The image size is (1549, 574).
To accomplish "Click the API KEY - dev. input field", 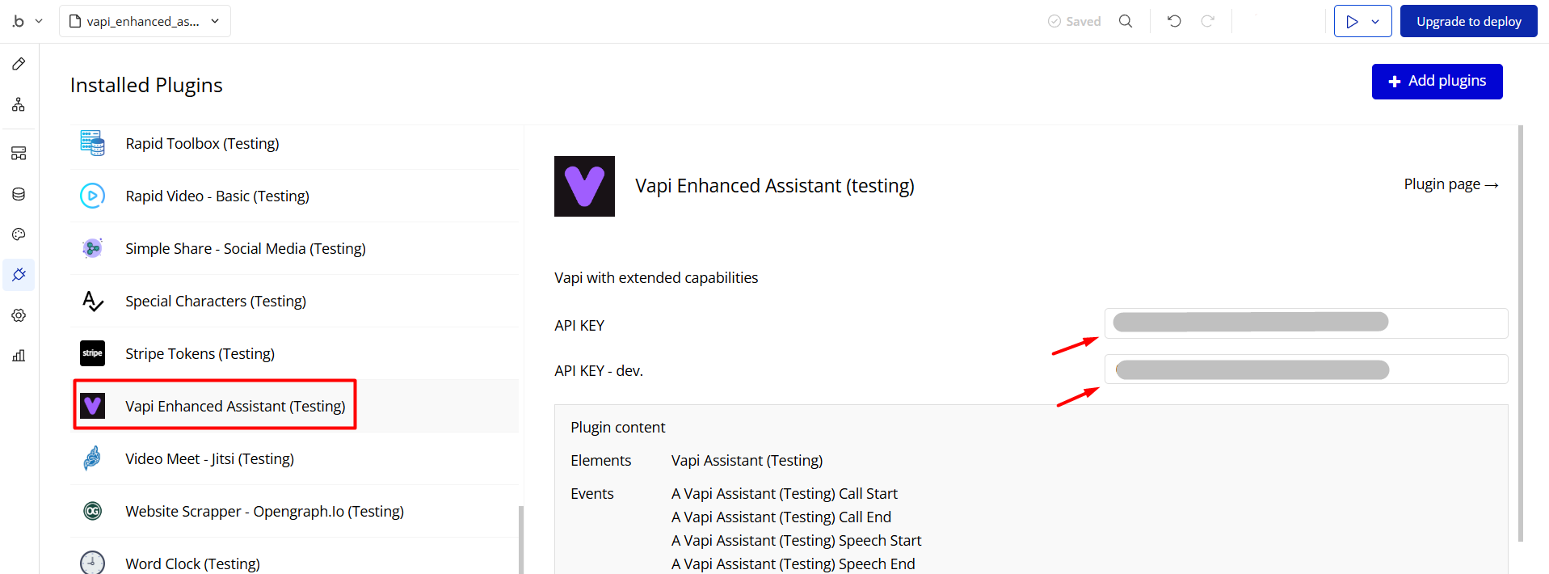I will (x=1306, y=370).
